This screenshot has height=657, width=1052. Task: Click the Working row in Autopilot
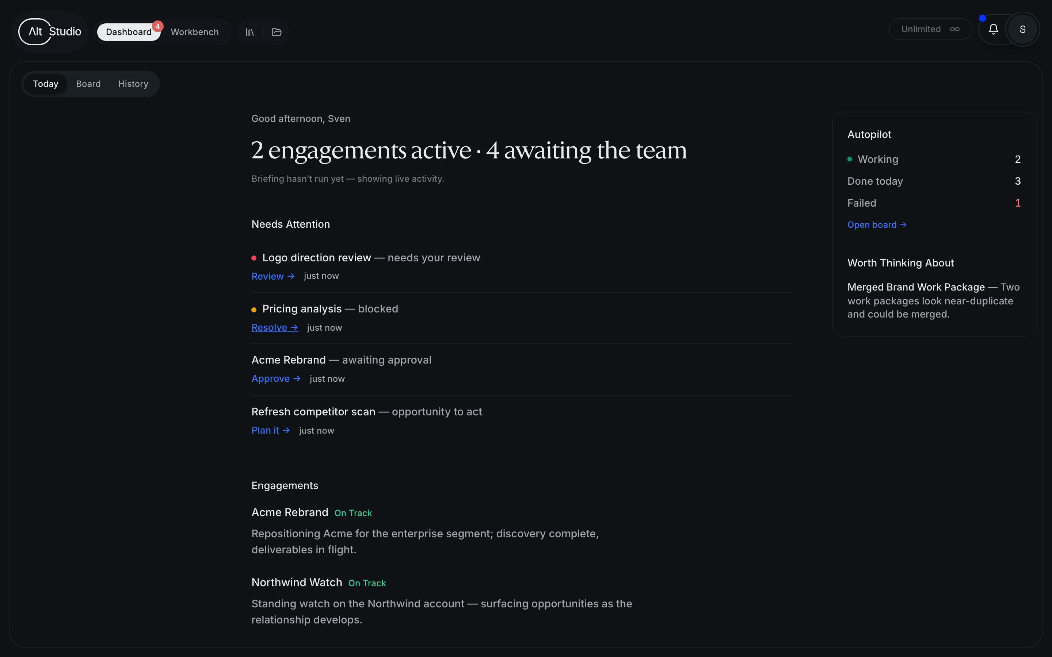(934, 160)
